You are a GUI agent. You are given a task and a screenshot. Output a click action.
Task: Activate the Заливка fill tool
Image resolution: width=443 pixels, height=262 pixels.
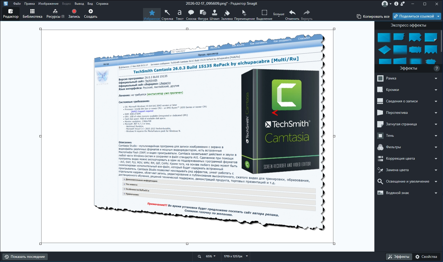tap(227, 15)
